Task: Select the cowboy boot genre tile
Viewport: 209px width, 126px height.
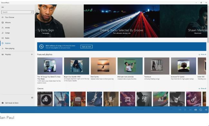Action: point(111,99)
